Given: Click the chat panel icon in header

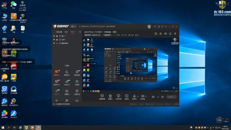Looking at the screenshot, I should click(x=156, y=34).
